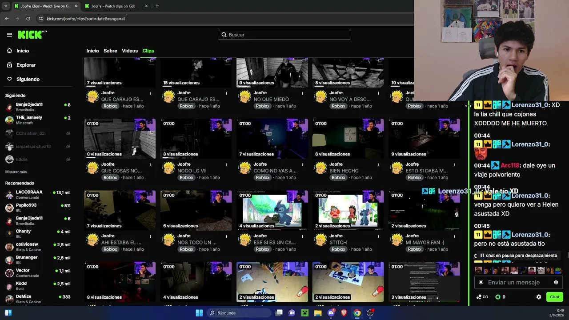
Task: Open recommended channel Brunenger
Action: [38, 260]
